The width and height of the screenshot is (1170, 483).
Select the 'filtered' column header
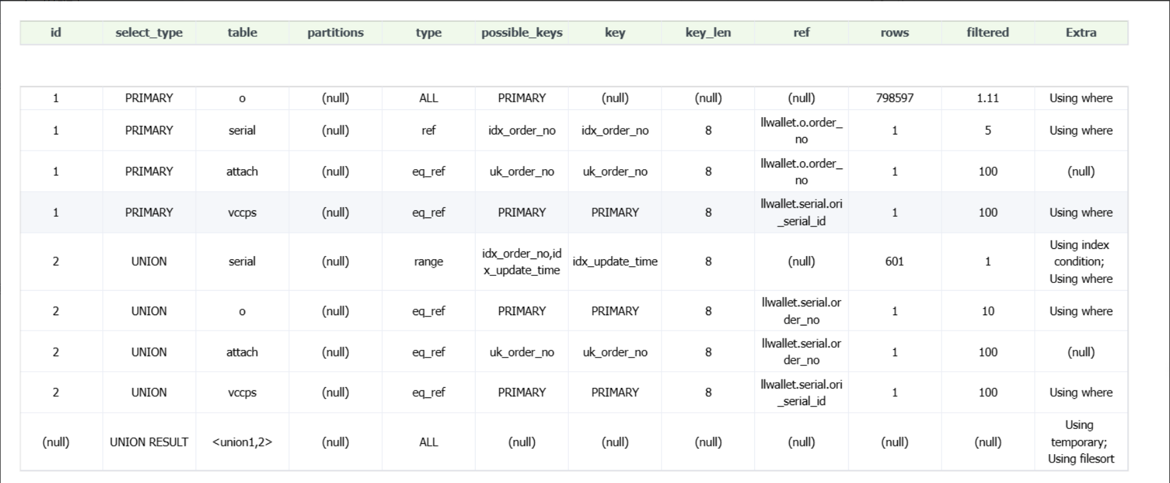click(x=988, y=33)
